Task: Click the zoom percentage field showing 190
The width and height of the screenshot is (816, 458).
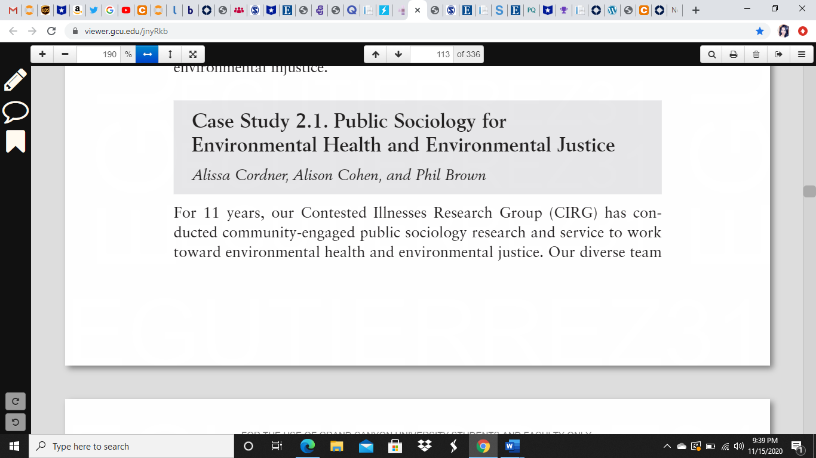Action: pos(99,54)
